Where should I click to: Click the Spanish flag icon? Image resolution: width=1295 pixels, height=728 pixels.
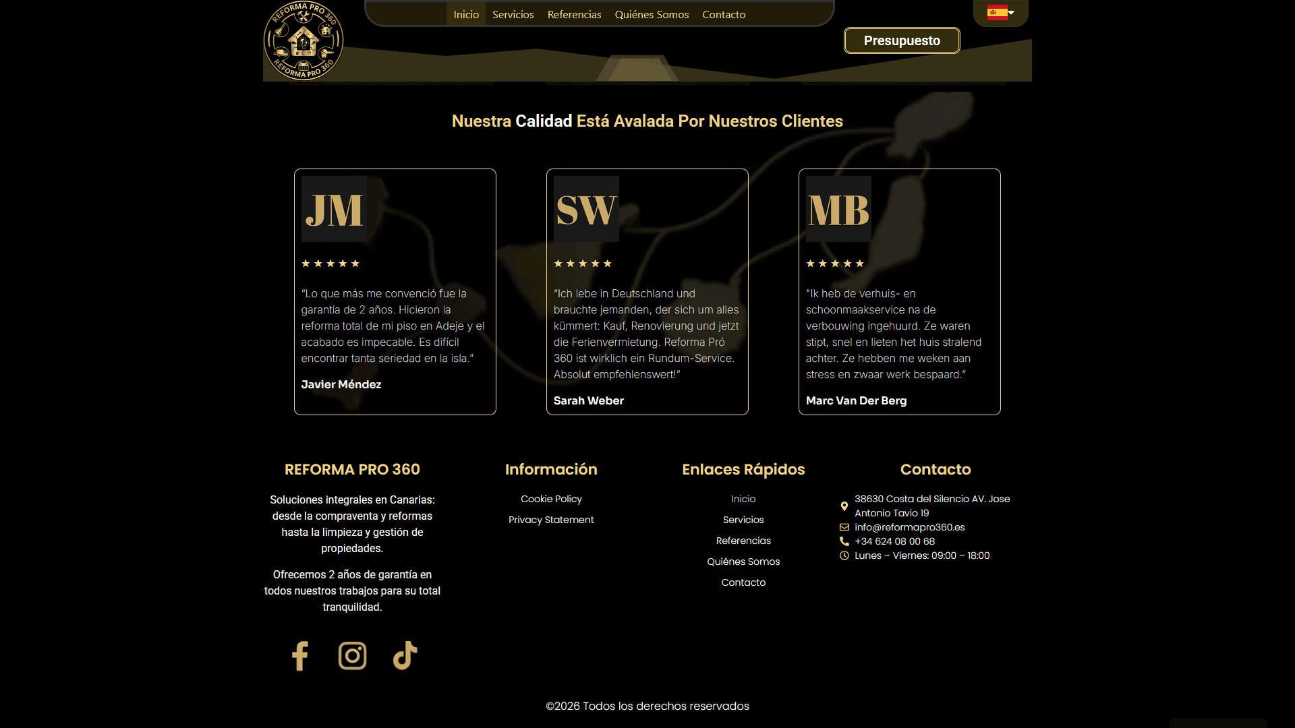pyautogui.click(x=996, y=13)
